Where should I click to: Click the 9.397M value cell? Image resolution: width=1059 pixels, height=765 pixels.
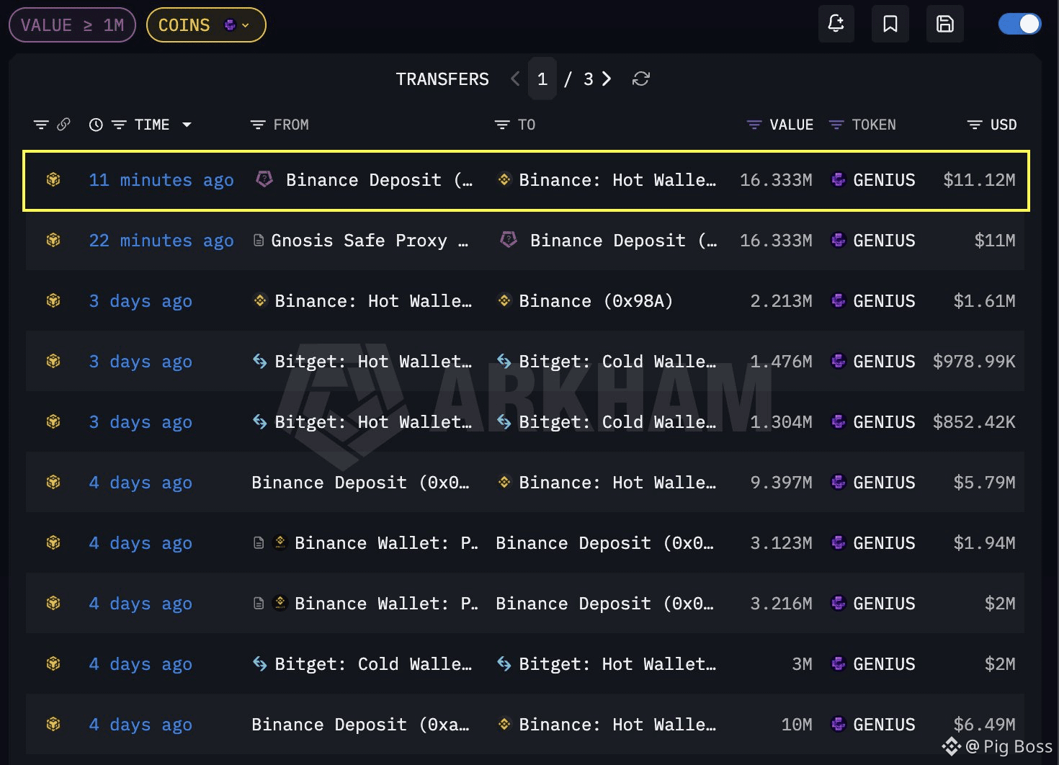(x=781, y=483)
